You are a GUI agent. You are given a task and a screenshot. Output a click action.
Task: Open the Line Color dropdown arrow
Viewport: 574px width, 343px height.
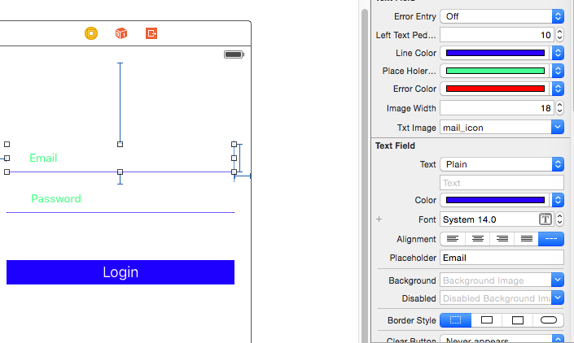[x=558, y=53]
